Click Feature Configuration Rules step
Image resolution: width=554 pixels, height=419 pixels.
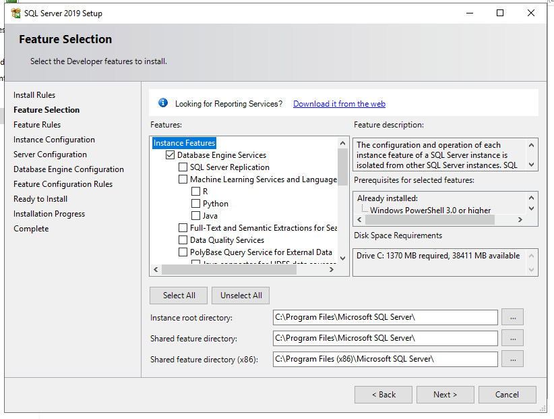tap(63, 184)
